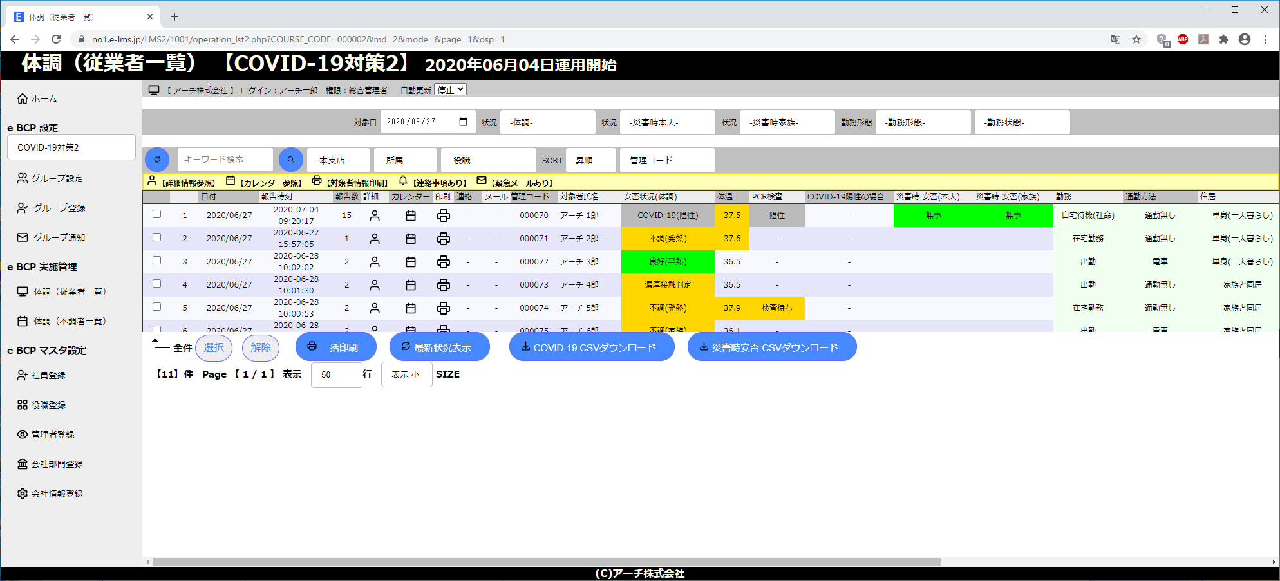Check the checkbox for row 1

point(157,214)
